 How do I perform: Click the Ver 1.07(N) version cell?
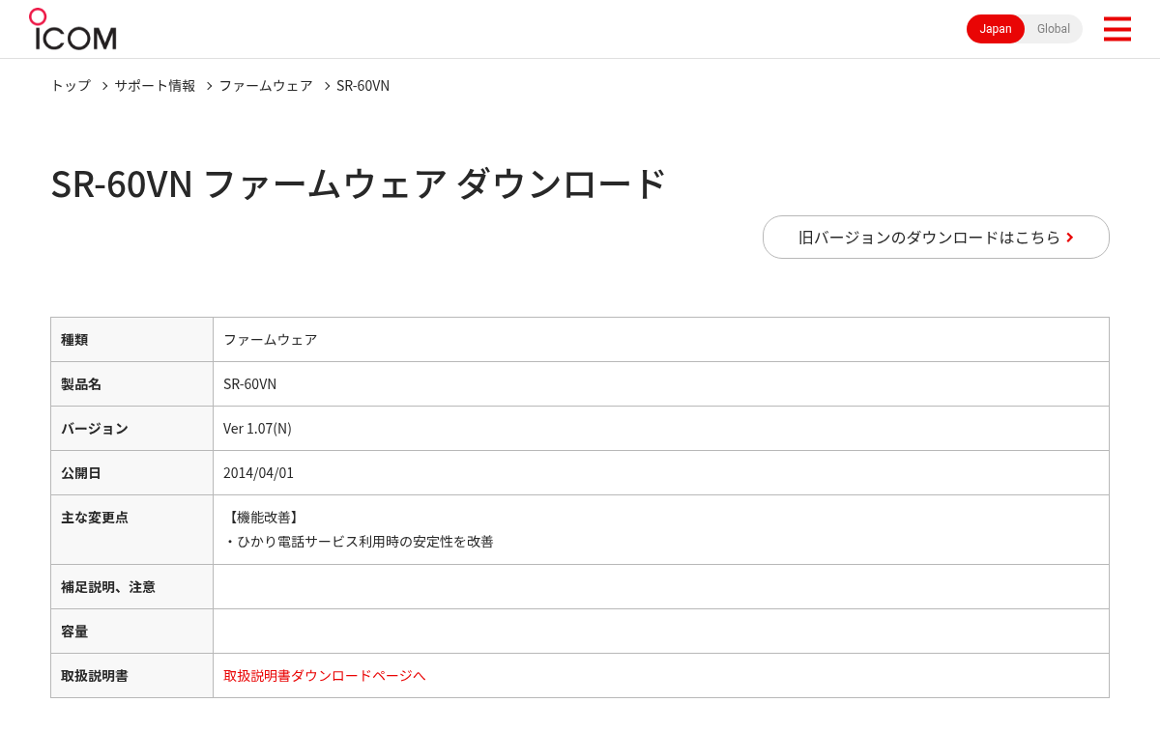pos(660,429)
